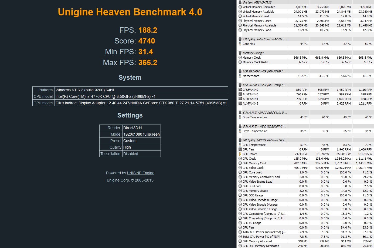Click the GPU Video Decode 0 Usage label
This screenshot has height=248, width=374.
click(260, 200)
